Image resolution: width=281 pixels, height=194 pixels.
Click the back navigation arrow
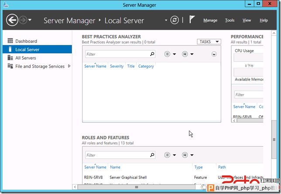tap(12, 20)
